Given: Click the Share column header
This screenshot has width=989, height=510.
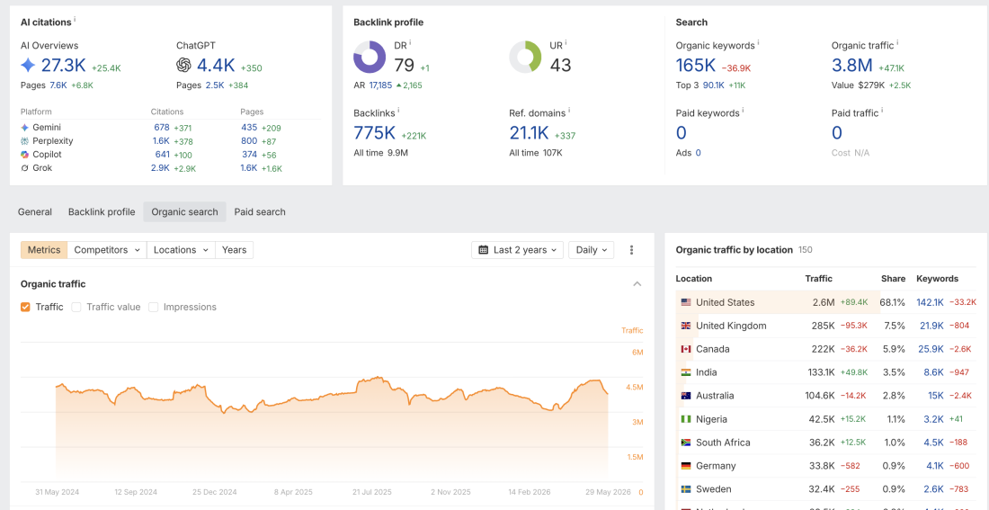Looking at the screenshot, I should (x=893, y=278).
